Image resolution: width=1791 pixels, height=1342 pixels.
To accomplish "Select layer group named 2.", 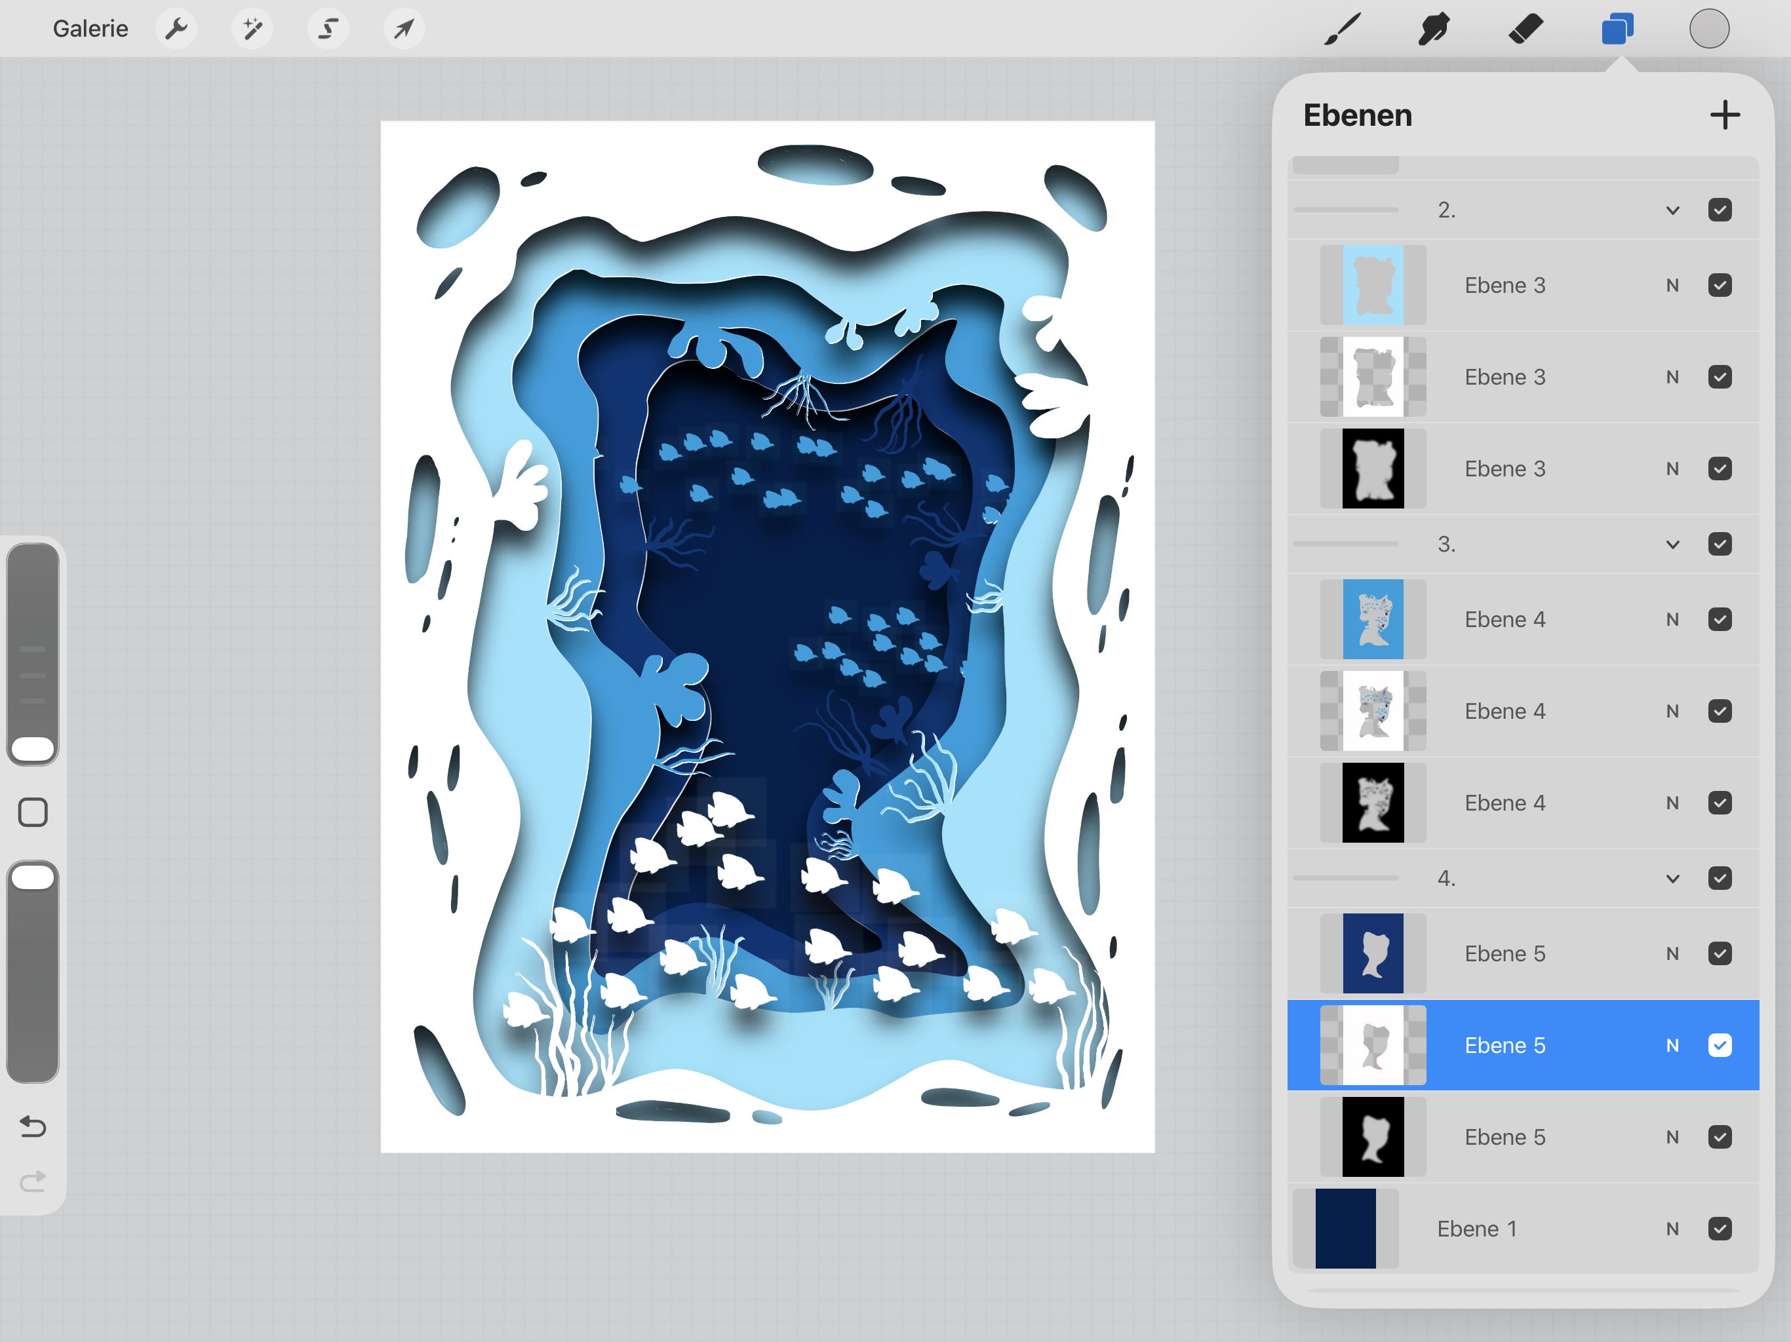I will [1523, 210].
